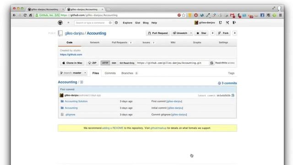Click the Facebook extension icon

pyautogui.click(x=262, y=15)
